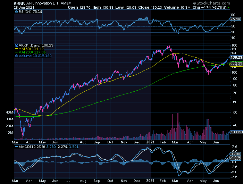Image resolution: width=243 pixels, height=184 pixels.
Task: Click the MACD axis label -2.5
Action: pos(234,167)
